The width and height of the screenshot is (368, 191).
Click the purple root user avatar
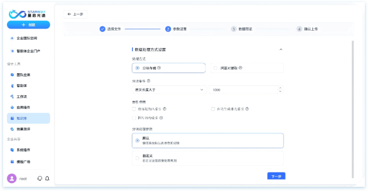pos(12,178)
